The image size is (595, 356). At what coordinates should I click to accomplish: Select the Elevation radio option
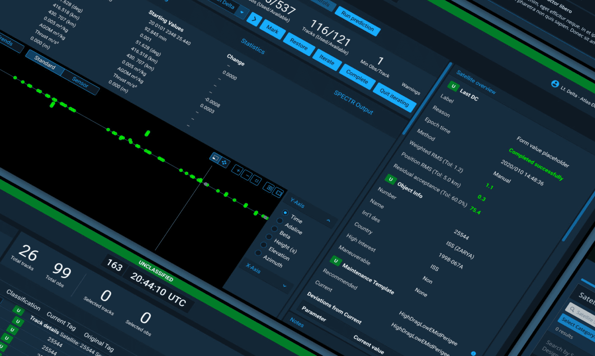point(263,245)
